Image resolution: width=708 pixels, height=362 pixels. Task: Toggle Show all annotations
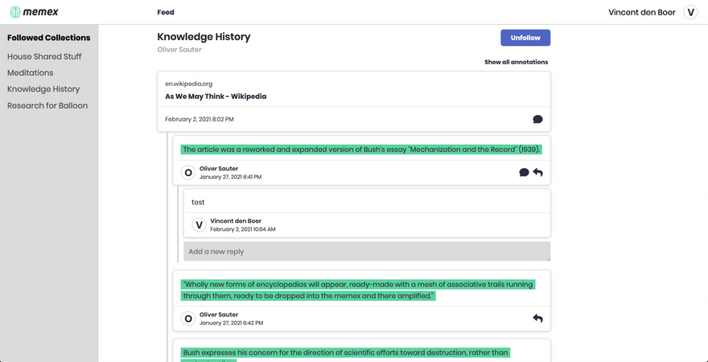tap(516, 62)
